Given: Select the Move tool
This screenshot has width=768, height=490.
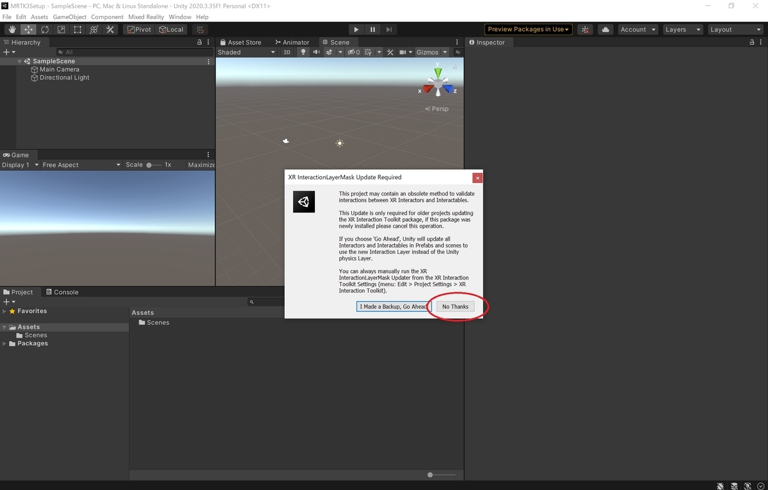Looking at the screenshot, I should click(29, 29).
